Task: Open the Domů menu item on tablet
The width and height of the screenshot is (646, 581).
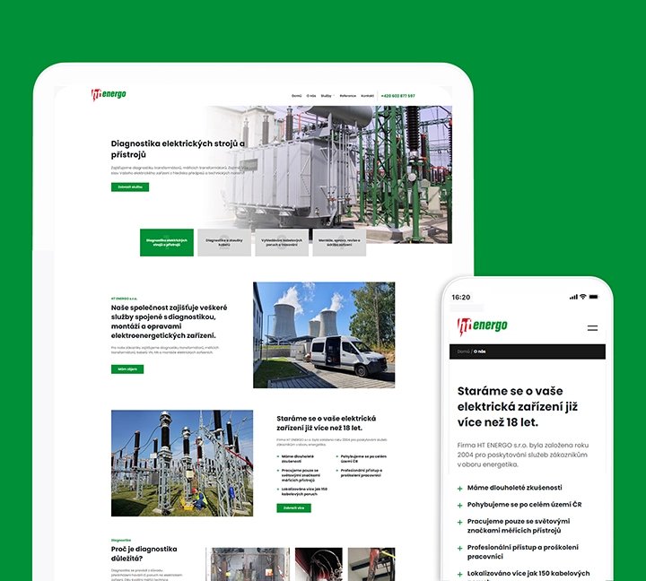Action: tap(297, 96)
